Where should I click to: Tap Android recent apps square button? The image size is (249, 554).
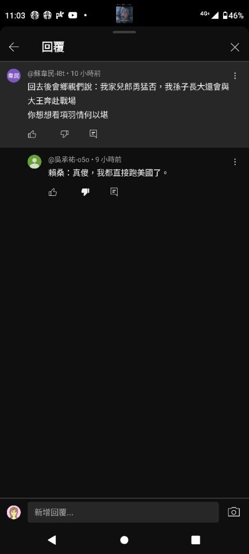[x=196, y=540]
